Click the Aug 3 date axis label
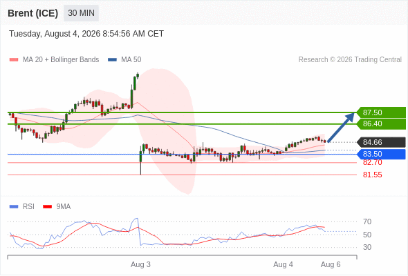This screenshot has height=276, width=408. 140,264
